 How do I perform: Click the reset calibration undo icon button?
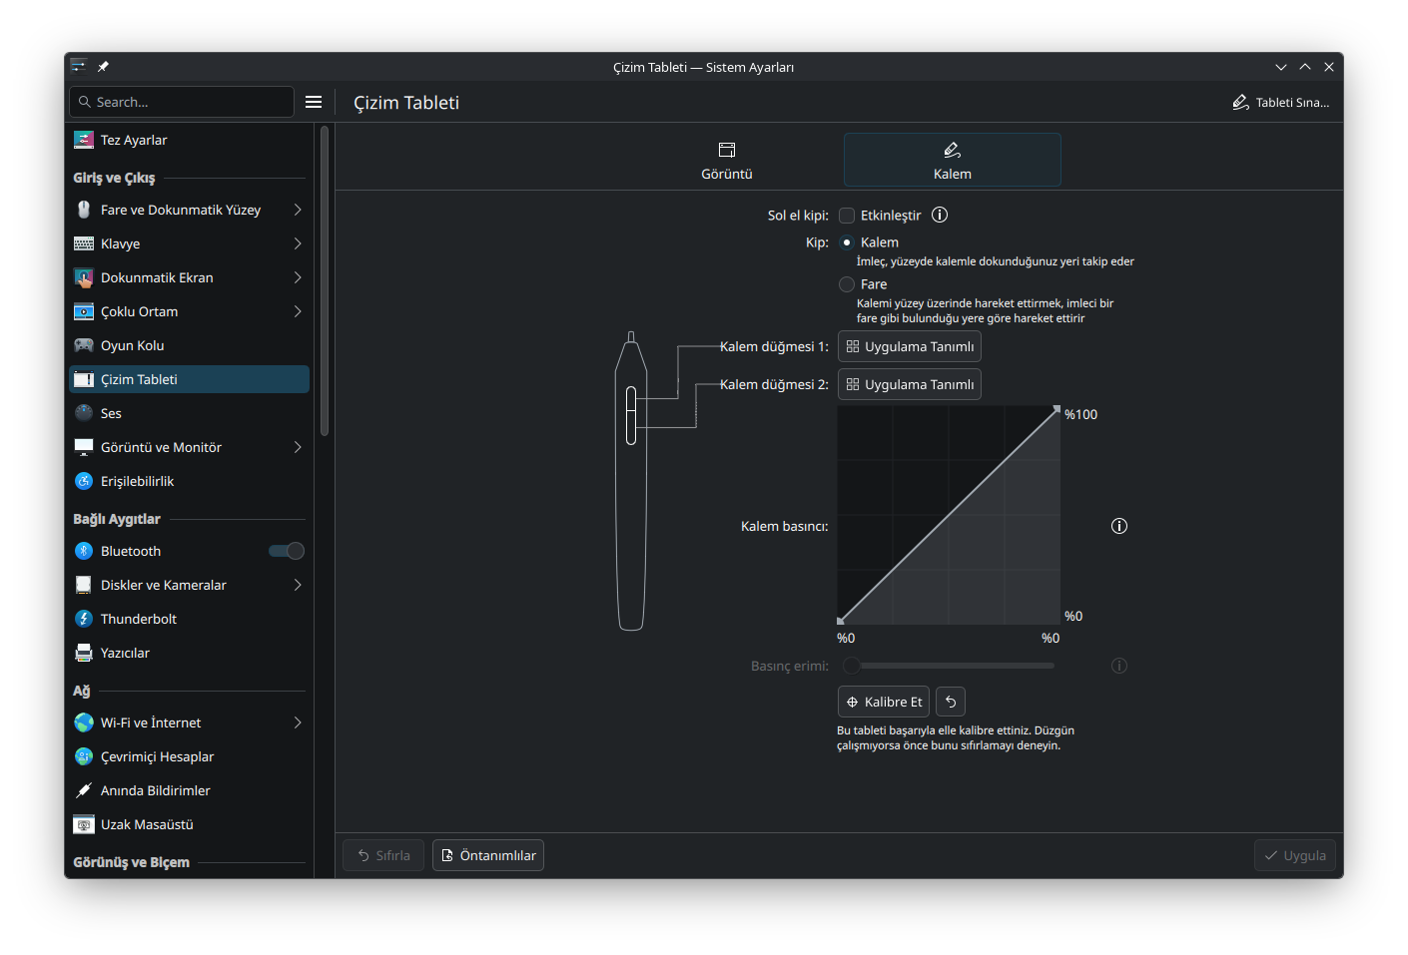(x=951, y=702)
